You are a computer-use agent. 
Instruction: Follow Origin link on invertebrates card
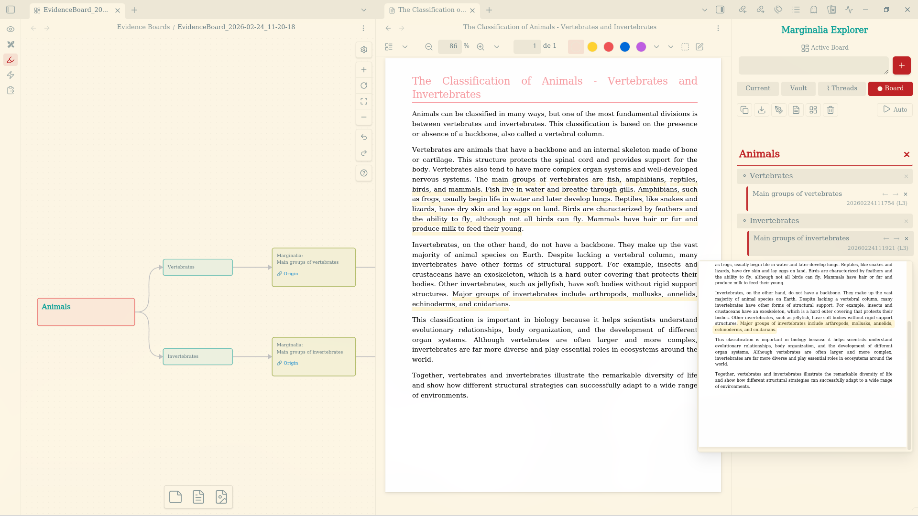click(x=288, y=363)
